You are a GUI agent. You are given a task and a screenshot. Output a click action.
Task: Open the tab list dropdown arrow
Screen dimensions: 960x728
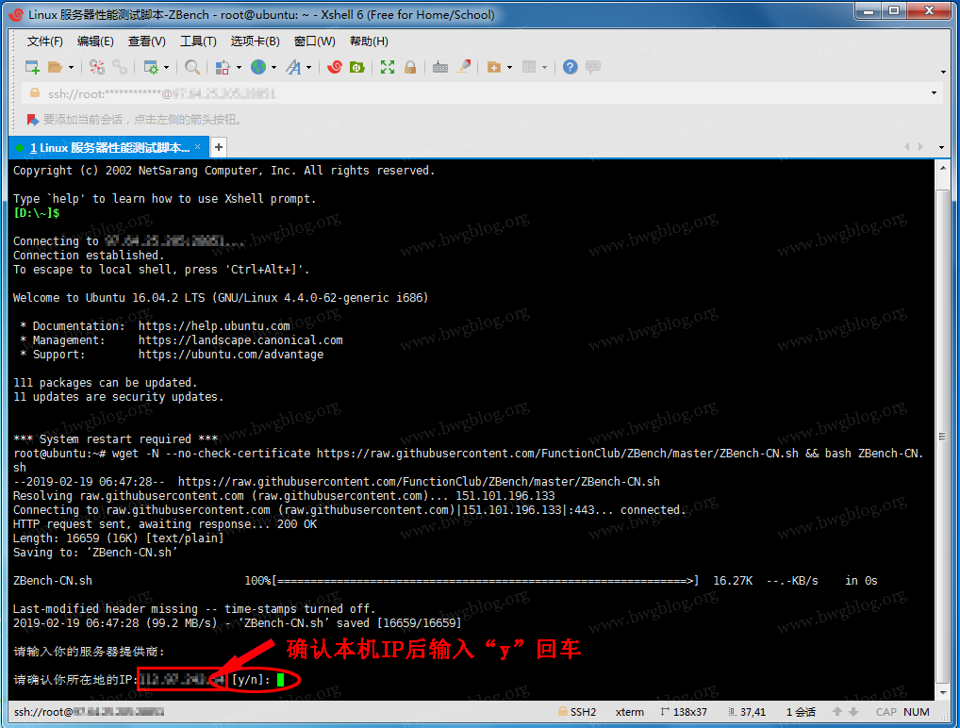coord(942,147)
